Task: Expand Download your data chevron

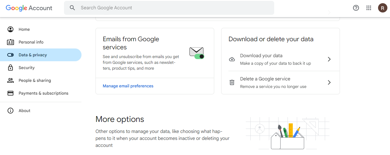Action: [x=329, y=59]
